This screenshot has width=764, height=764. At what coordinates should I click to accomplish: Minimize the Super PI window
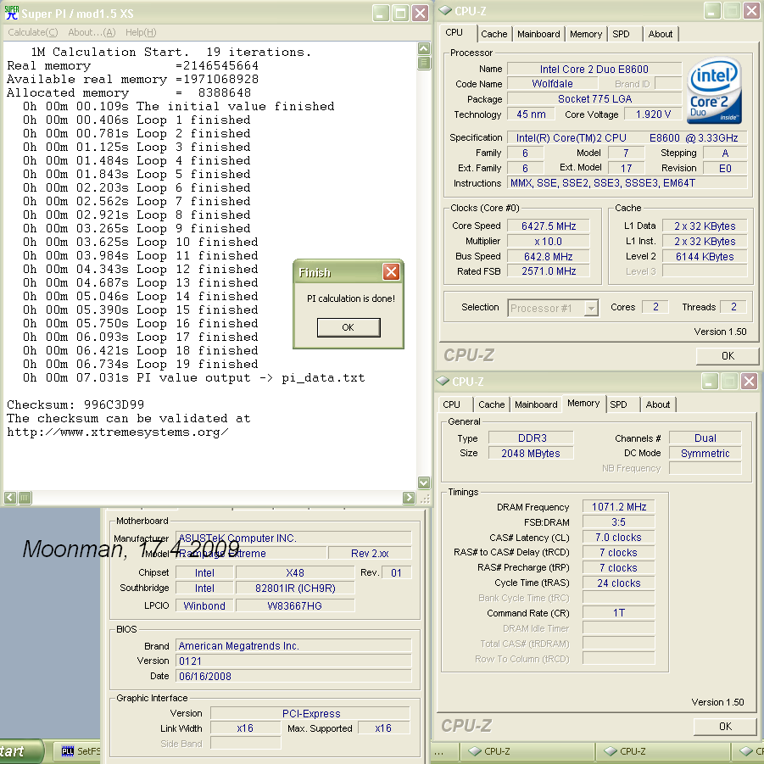tap(381, 14)
